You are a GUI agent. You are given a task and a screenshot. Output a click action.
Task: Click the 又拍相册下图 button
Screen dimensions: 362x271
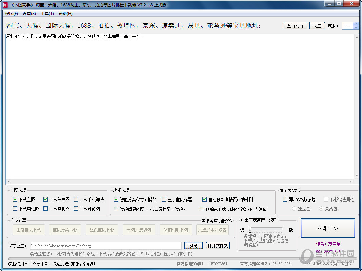point(176,230)
